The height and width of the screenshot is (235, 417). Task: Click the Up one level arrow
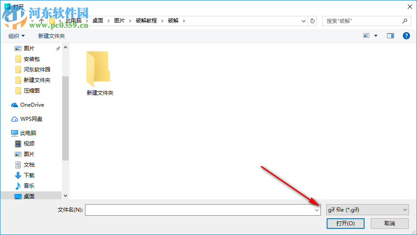(x=41, y=21)
